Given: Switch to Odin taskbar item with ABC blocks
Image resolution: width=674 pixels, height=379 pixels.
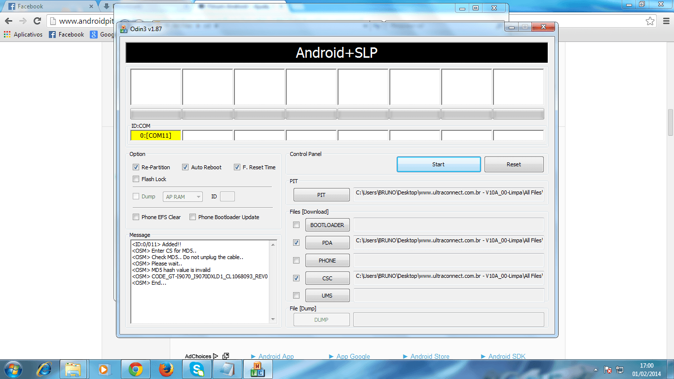Looking at the screenshot, I should tap(258, 369).
